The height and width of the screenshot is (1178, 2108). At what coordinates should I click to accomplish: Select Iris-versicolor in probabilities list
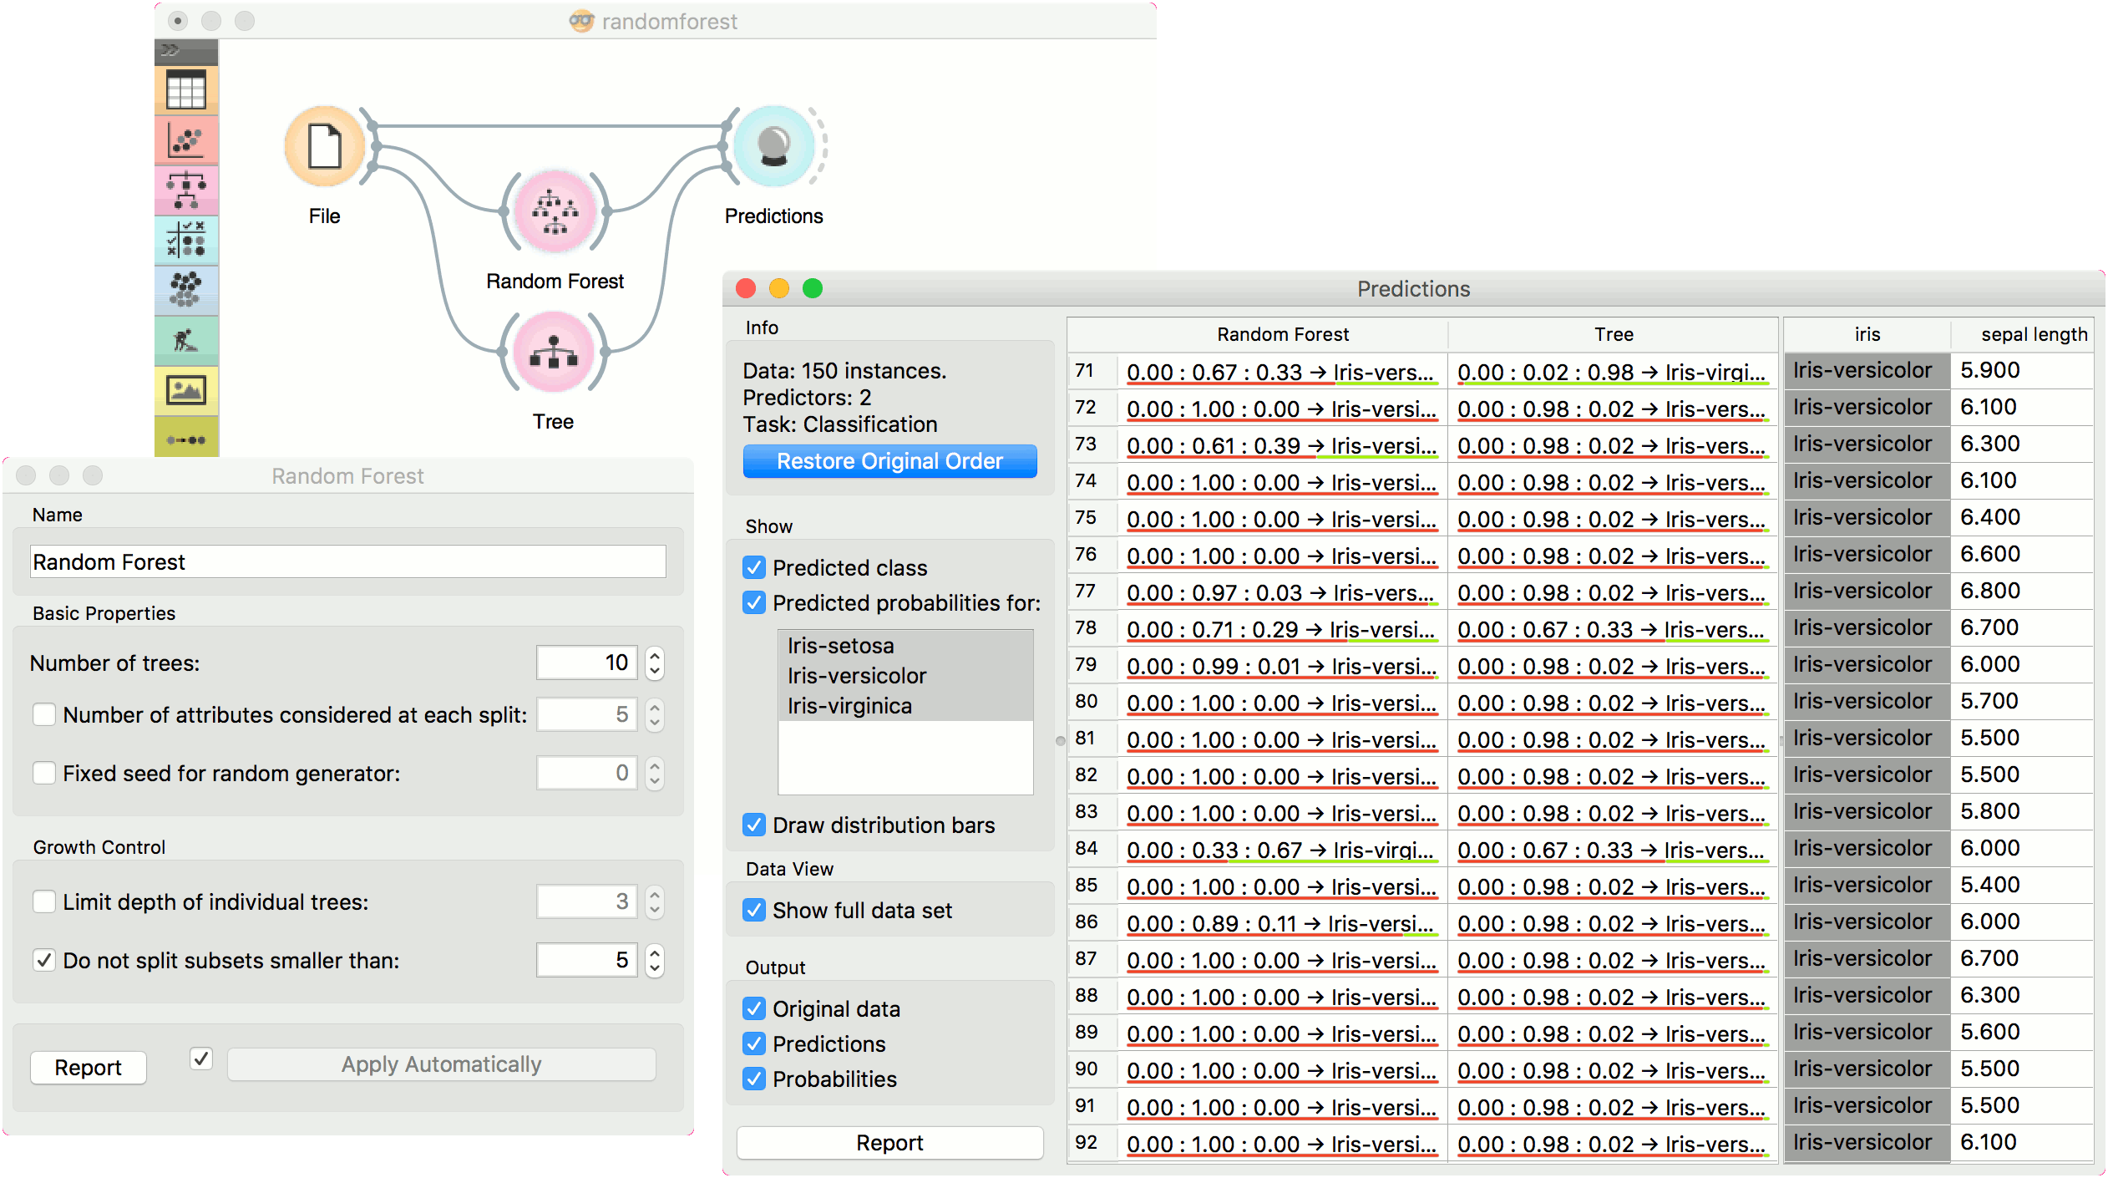(x=856, y=675)
